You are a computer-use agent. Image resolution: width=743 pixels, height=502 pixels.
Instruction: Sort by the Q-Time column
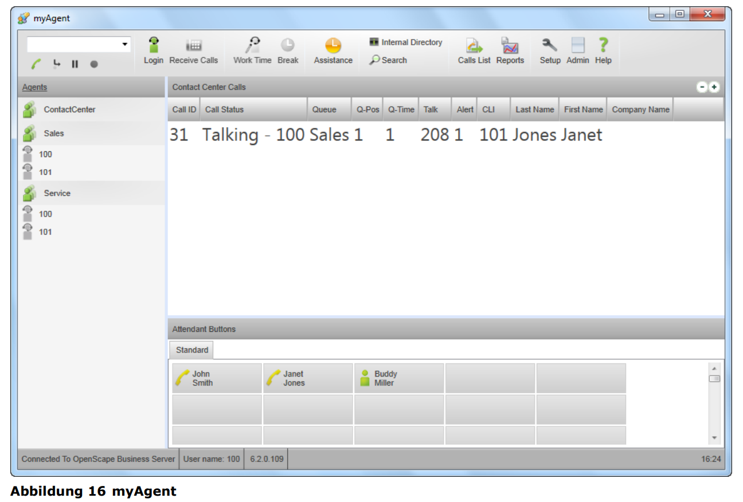point(401,109)
